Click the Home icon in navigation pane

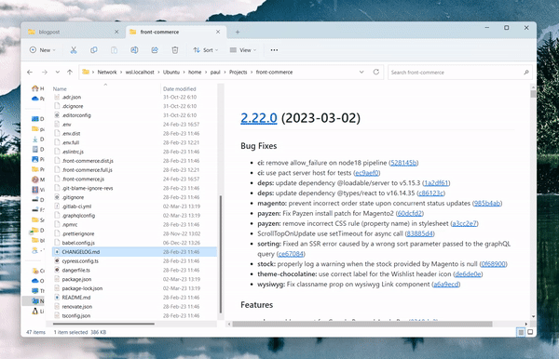tap(35, 88)
